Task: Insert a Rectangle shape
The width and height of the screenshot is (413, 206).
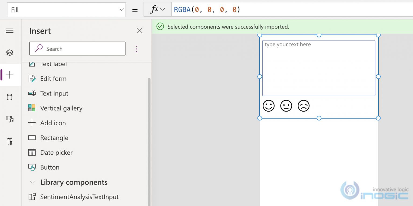Action: 54,138
